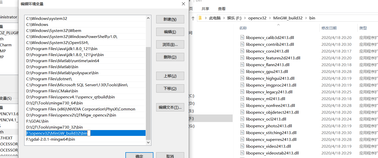This screenshot has height=158, width=378.
Task: Open the libopencv_calib3d2413.dll file icon
Action: coord(242,38)
